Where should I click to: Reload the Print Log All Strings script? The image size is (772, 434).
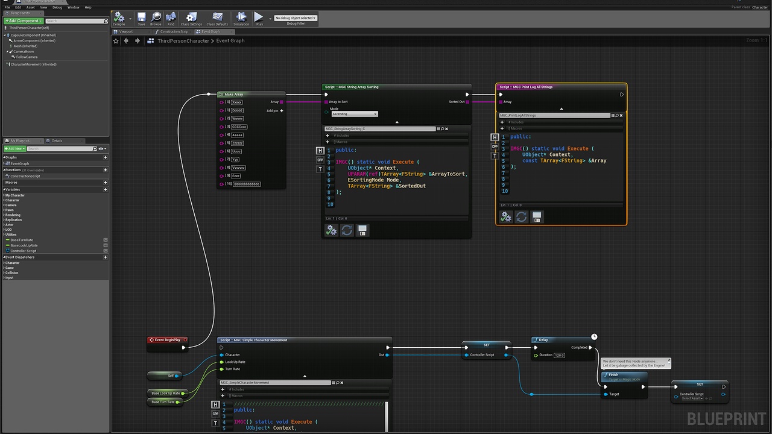tap(522, 217)
